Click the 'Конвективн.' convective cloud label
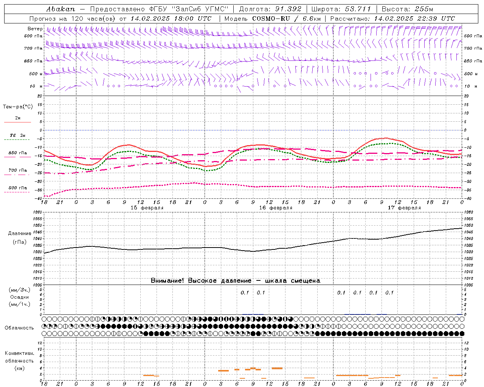 pyautogui.click(x=20, y=353)
